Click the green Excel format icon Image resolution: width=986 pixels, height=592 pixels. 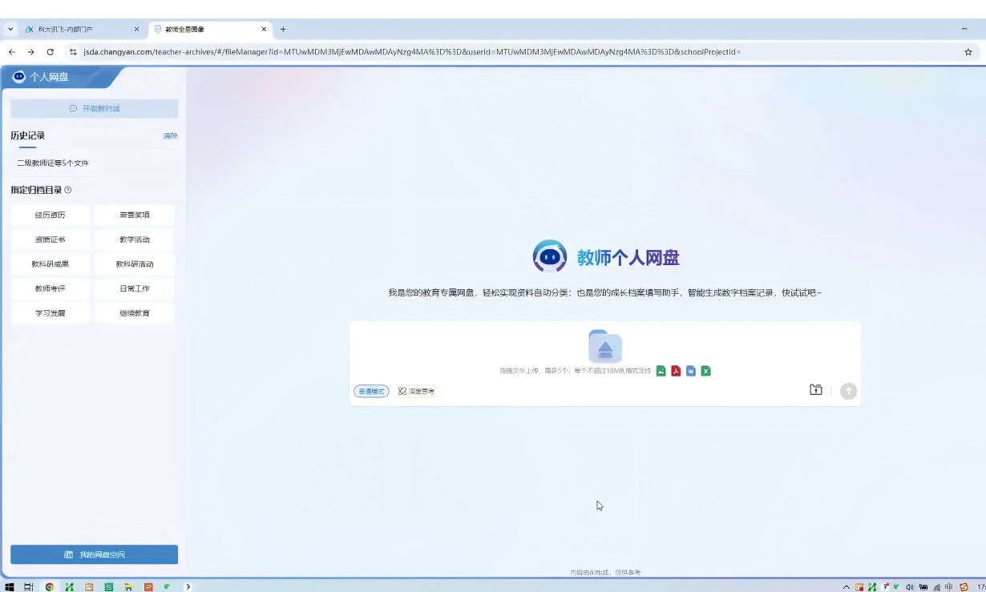705,371
